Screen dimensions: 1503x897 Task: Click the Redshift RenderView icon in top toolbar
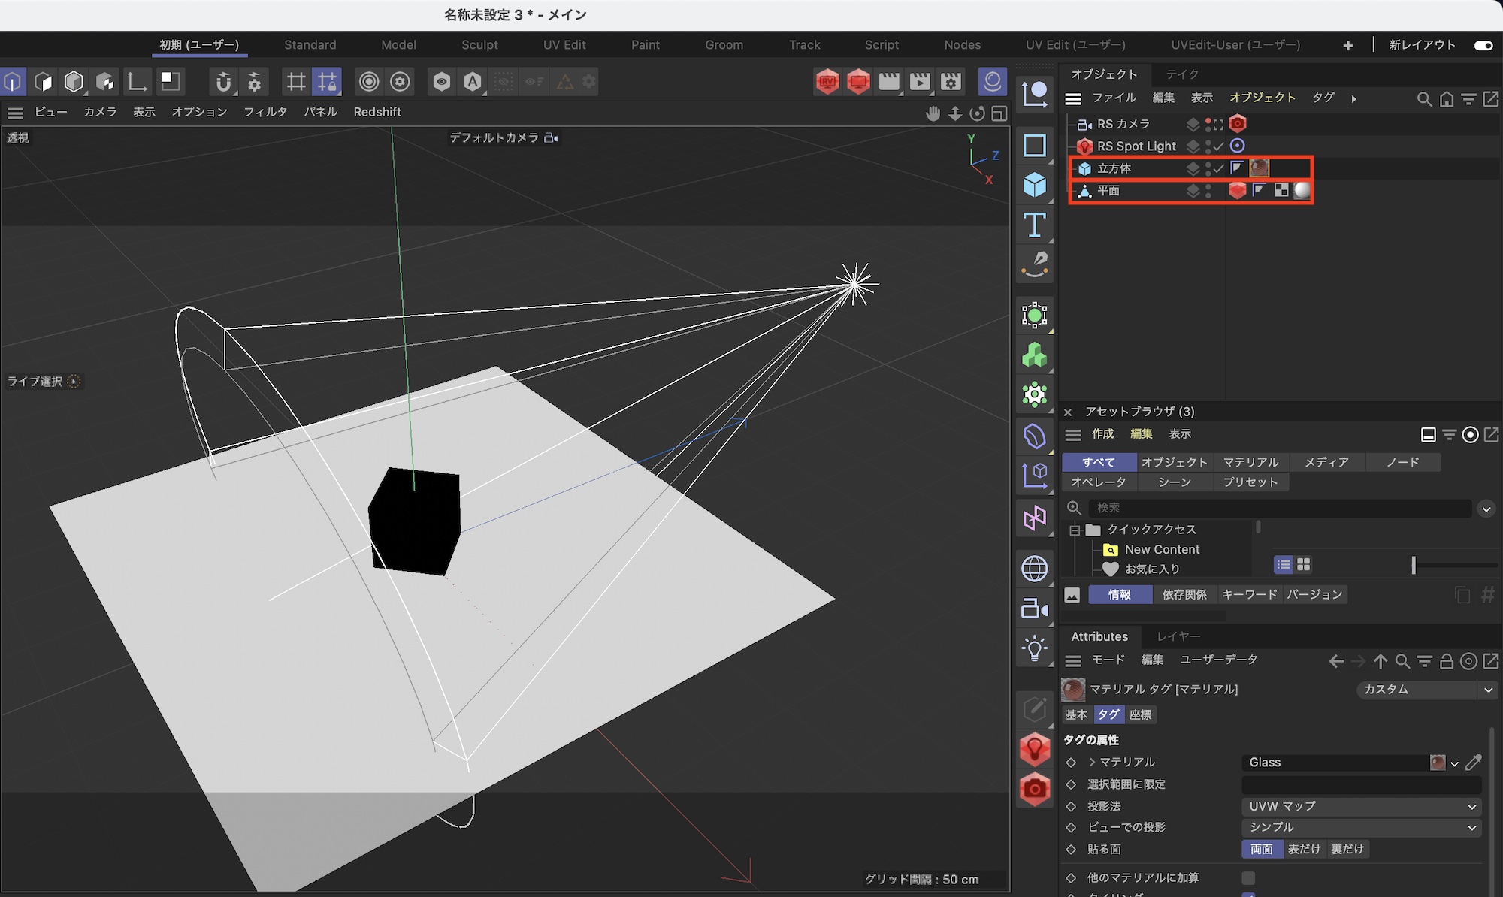pyautogui.click(x=827, y=81)
